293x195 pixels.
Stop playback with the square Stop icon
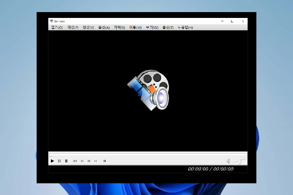point(66,161)
